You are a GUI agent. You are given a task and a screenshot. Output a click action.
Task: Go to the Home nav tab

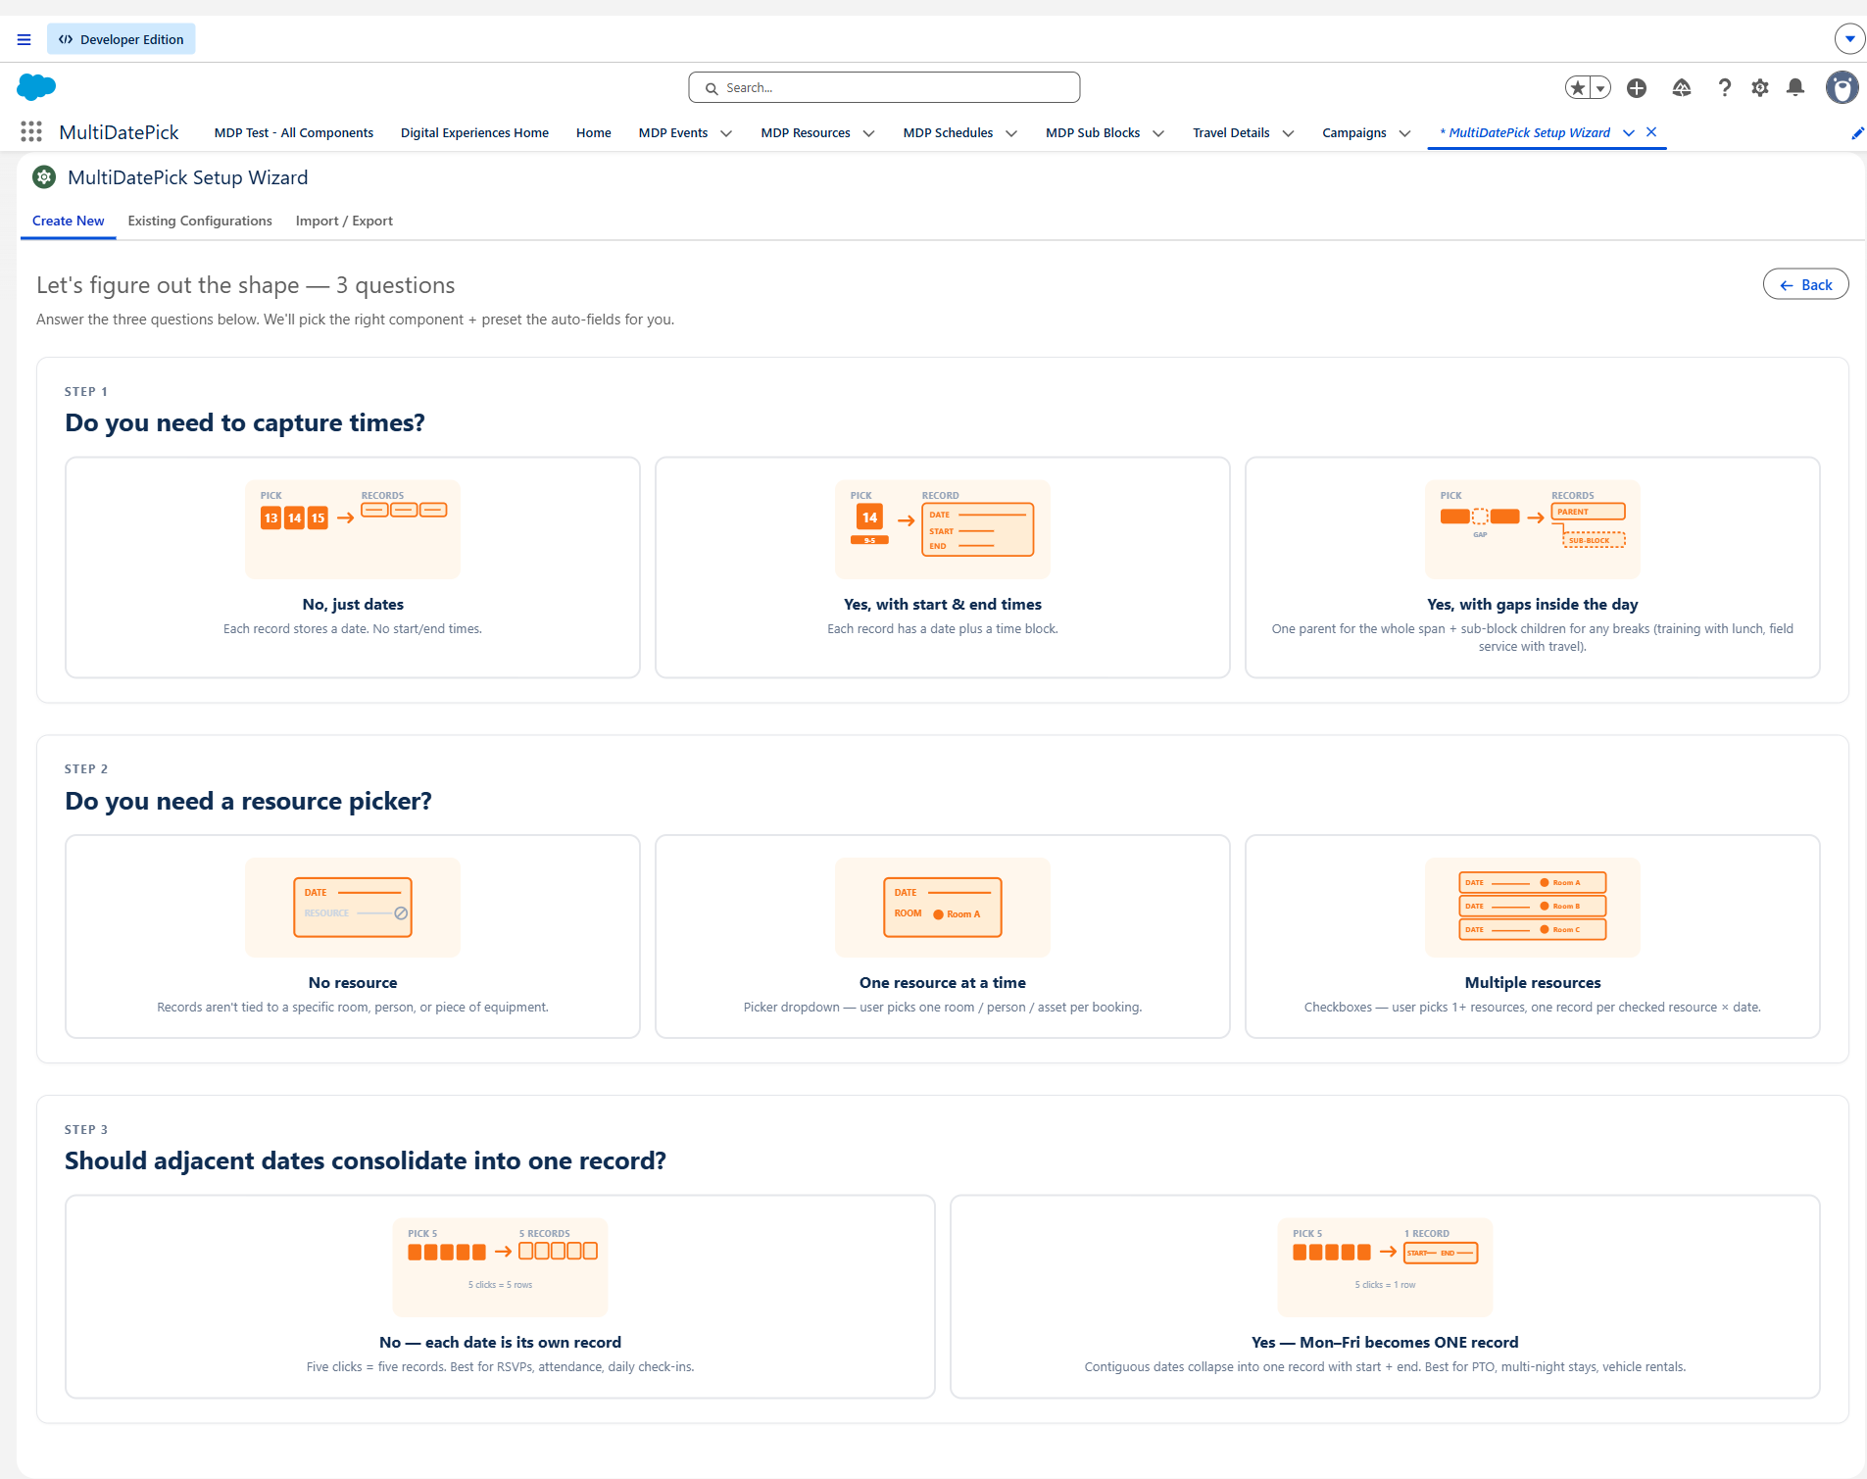[x=593, y=133]
